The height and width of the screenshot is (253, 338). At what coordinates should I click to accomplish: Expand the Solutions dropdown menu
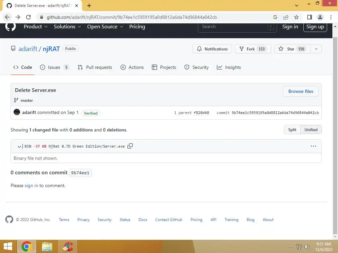tap(67, 27)
